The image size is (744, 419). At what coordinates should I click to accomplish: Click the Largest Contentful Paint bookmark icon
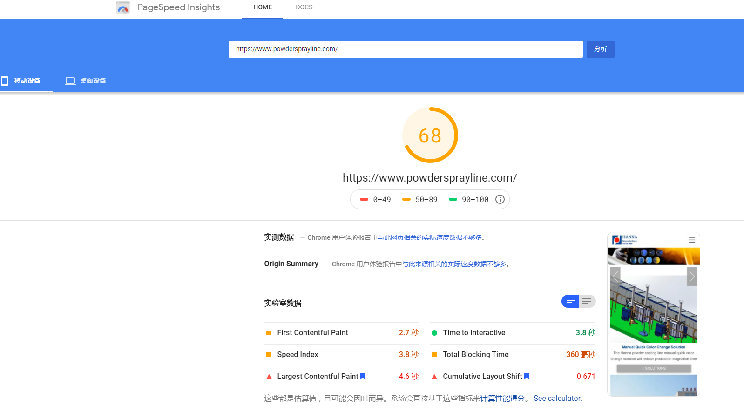363,376
